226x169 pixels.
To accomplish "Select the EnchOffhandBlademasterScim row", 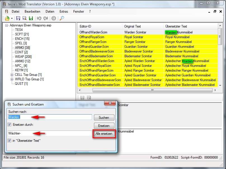I will click(x=148, y=85).
